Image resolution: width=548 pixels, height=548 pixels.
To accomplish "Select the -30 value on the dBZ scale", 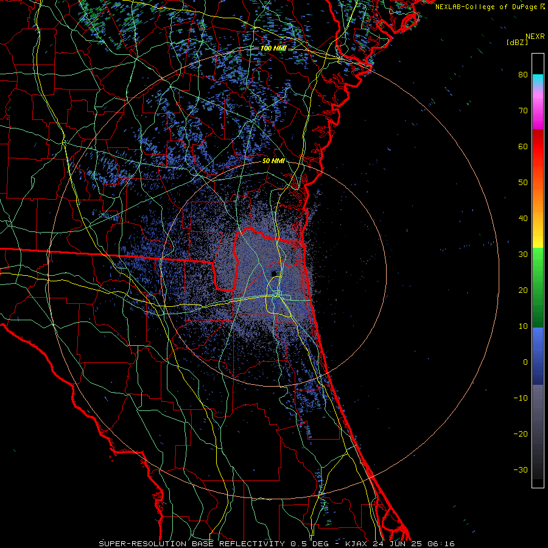I will tap(521, 469).
